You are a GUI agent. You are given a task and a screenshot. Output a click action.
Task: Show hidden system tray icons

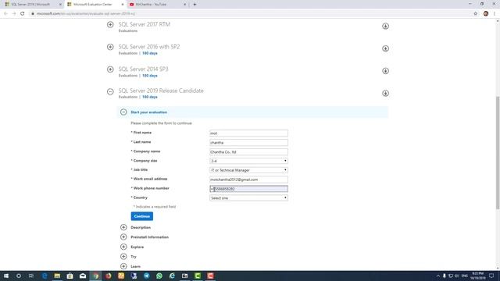point(438,276)
